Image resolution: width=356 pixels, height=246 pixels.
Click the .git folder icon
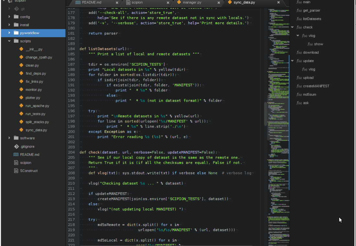pos(17,9)
